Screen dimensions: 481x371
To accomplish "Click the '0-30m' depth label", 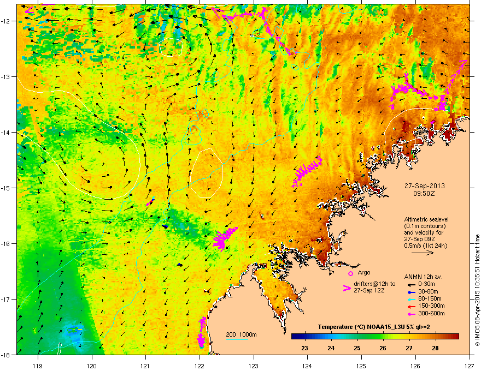I will pyautogui.click(x=426, y=284).
